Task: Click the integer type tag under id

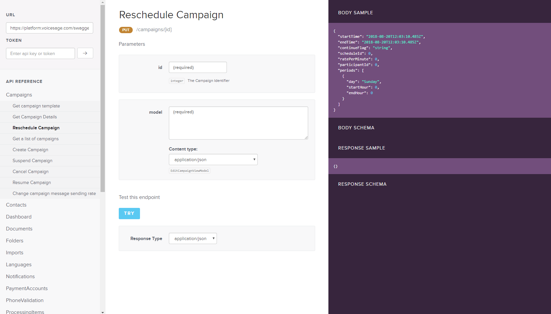Action: [176, 81]
